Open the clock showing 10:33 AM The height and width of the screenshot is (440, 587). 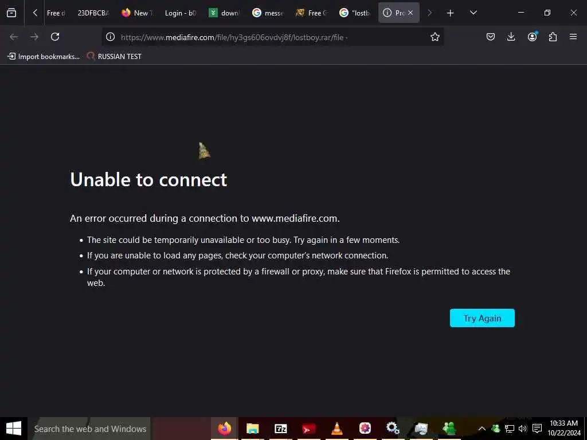click(564, 429)
